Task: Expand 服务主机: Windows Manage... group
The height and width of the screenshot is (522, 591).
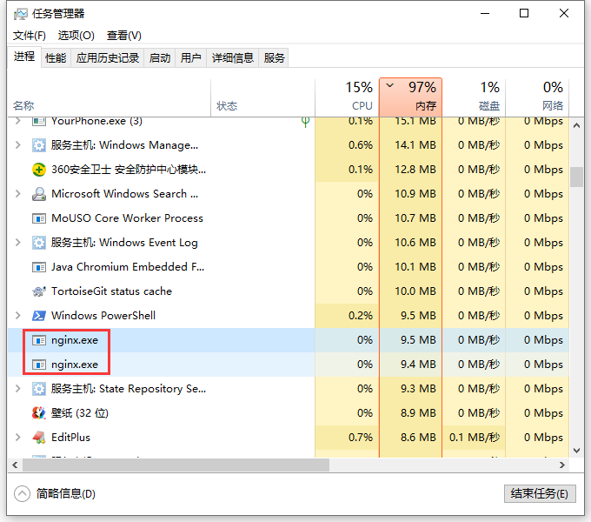Action: (x=17, y=145)
